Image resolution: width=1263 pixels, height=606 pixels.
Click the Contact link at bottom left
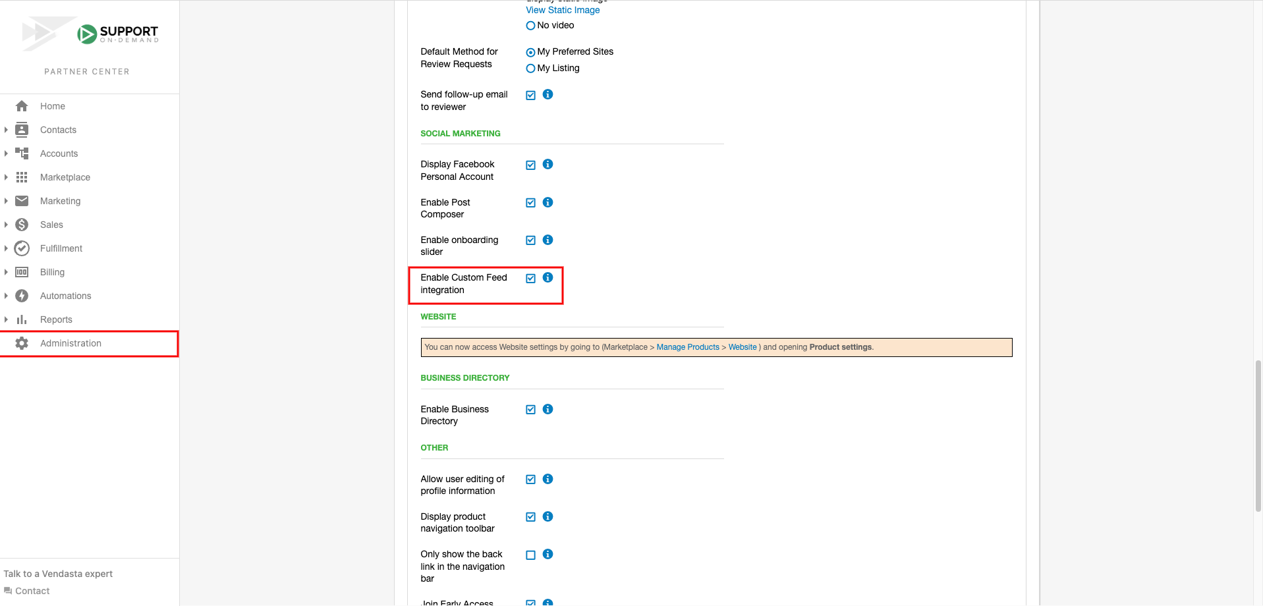[32, 591]
